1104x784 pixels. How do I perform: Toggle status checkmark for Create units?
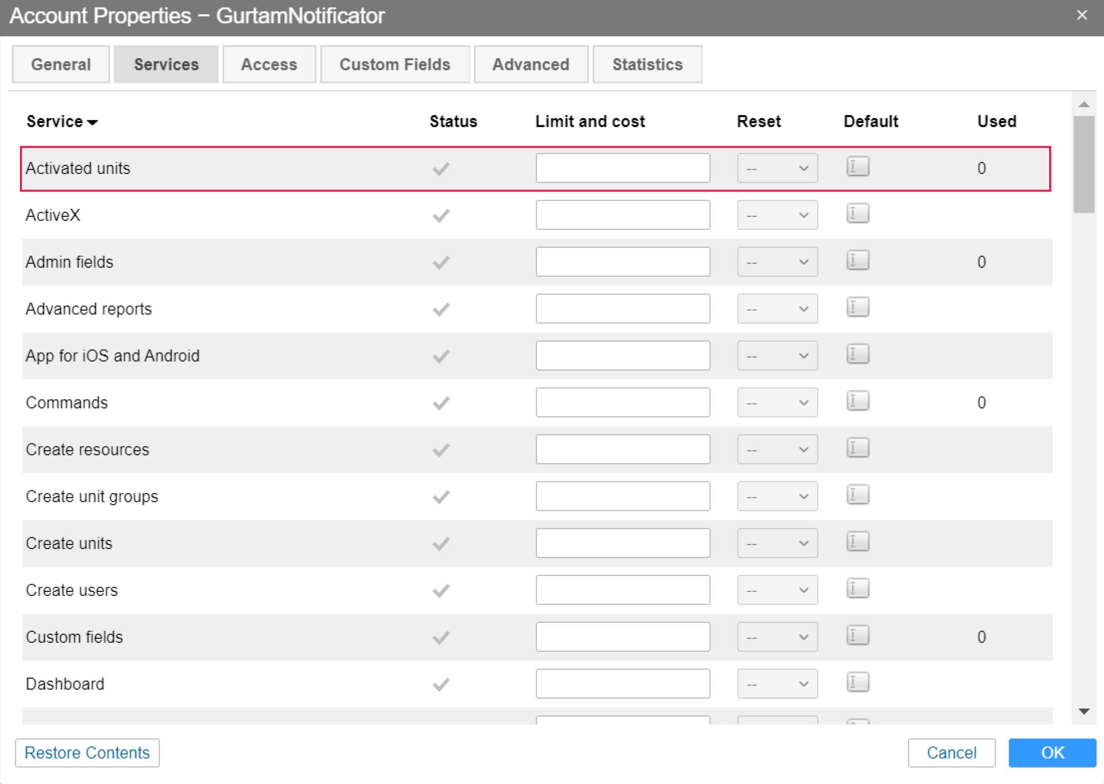click(441, 543)
